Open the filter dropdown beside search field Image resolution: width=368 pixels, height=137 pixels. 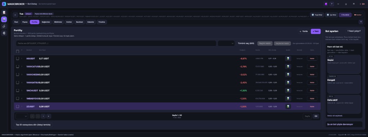[x=226, y=43]
